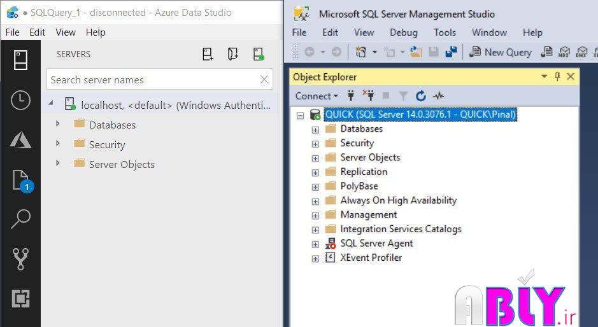Select QUICK (SQL Server 14.0.3076.1) server node
Screen dimensions: 598x327
coord(420,115)
